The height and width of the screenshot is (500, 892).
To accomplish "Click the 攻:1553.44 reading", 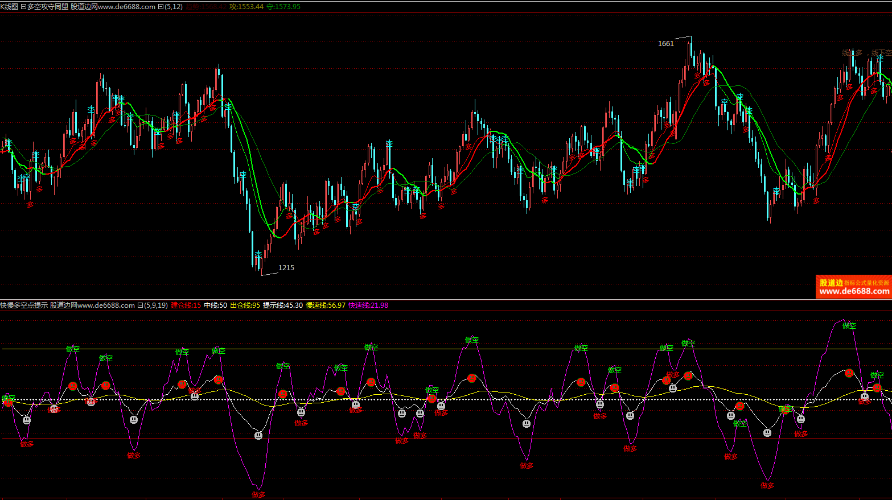I will pyautogui.click(x=246, y=7).
